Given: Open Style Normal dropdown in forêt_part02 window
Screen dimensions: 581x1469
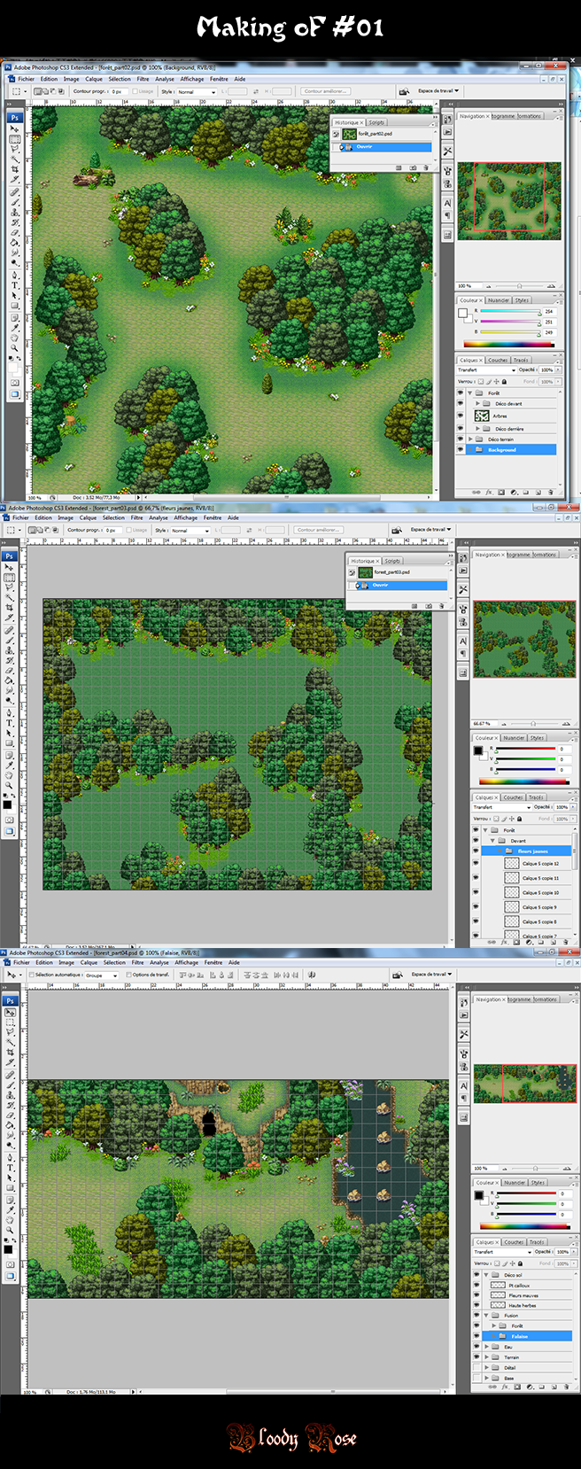Looking at the screenshot, I should tap(197, 91).
